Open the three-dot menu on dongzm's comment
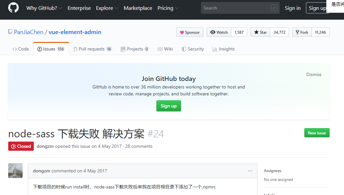344x195 pixels. 250,171
